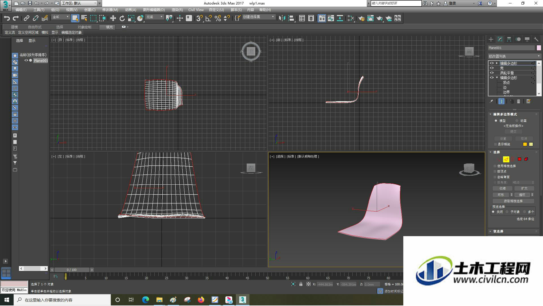Select 多个 preview radio button
Viewport: 543px width, 306px height.
(x=525, y=212)
